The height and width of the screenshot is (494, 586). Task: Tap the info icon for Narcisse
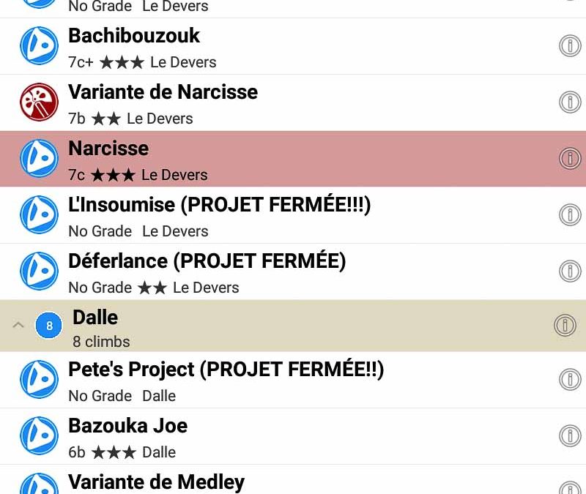tap(569, 158)
